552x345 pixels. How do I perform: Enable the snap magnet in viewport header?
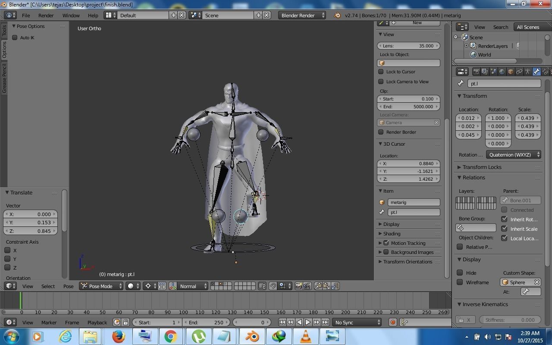coord(273,286)
